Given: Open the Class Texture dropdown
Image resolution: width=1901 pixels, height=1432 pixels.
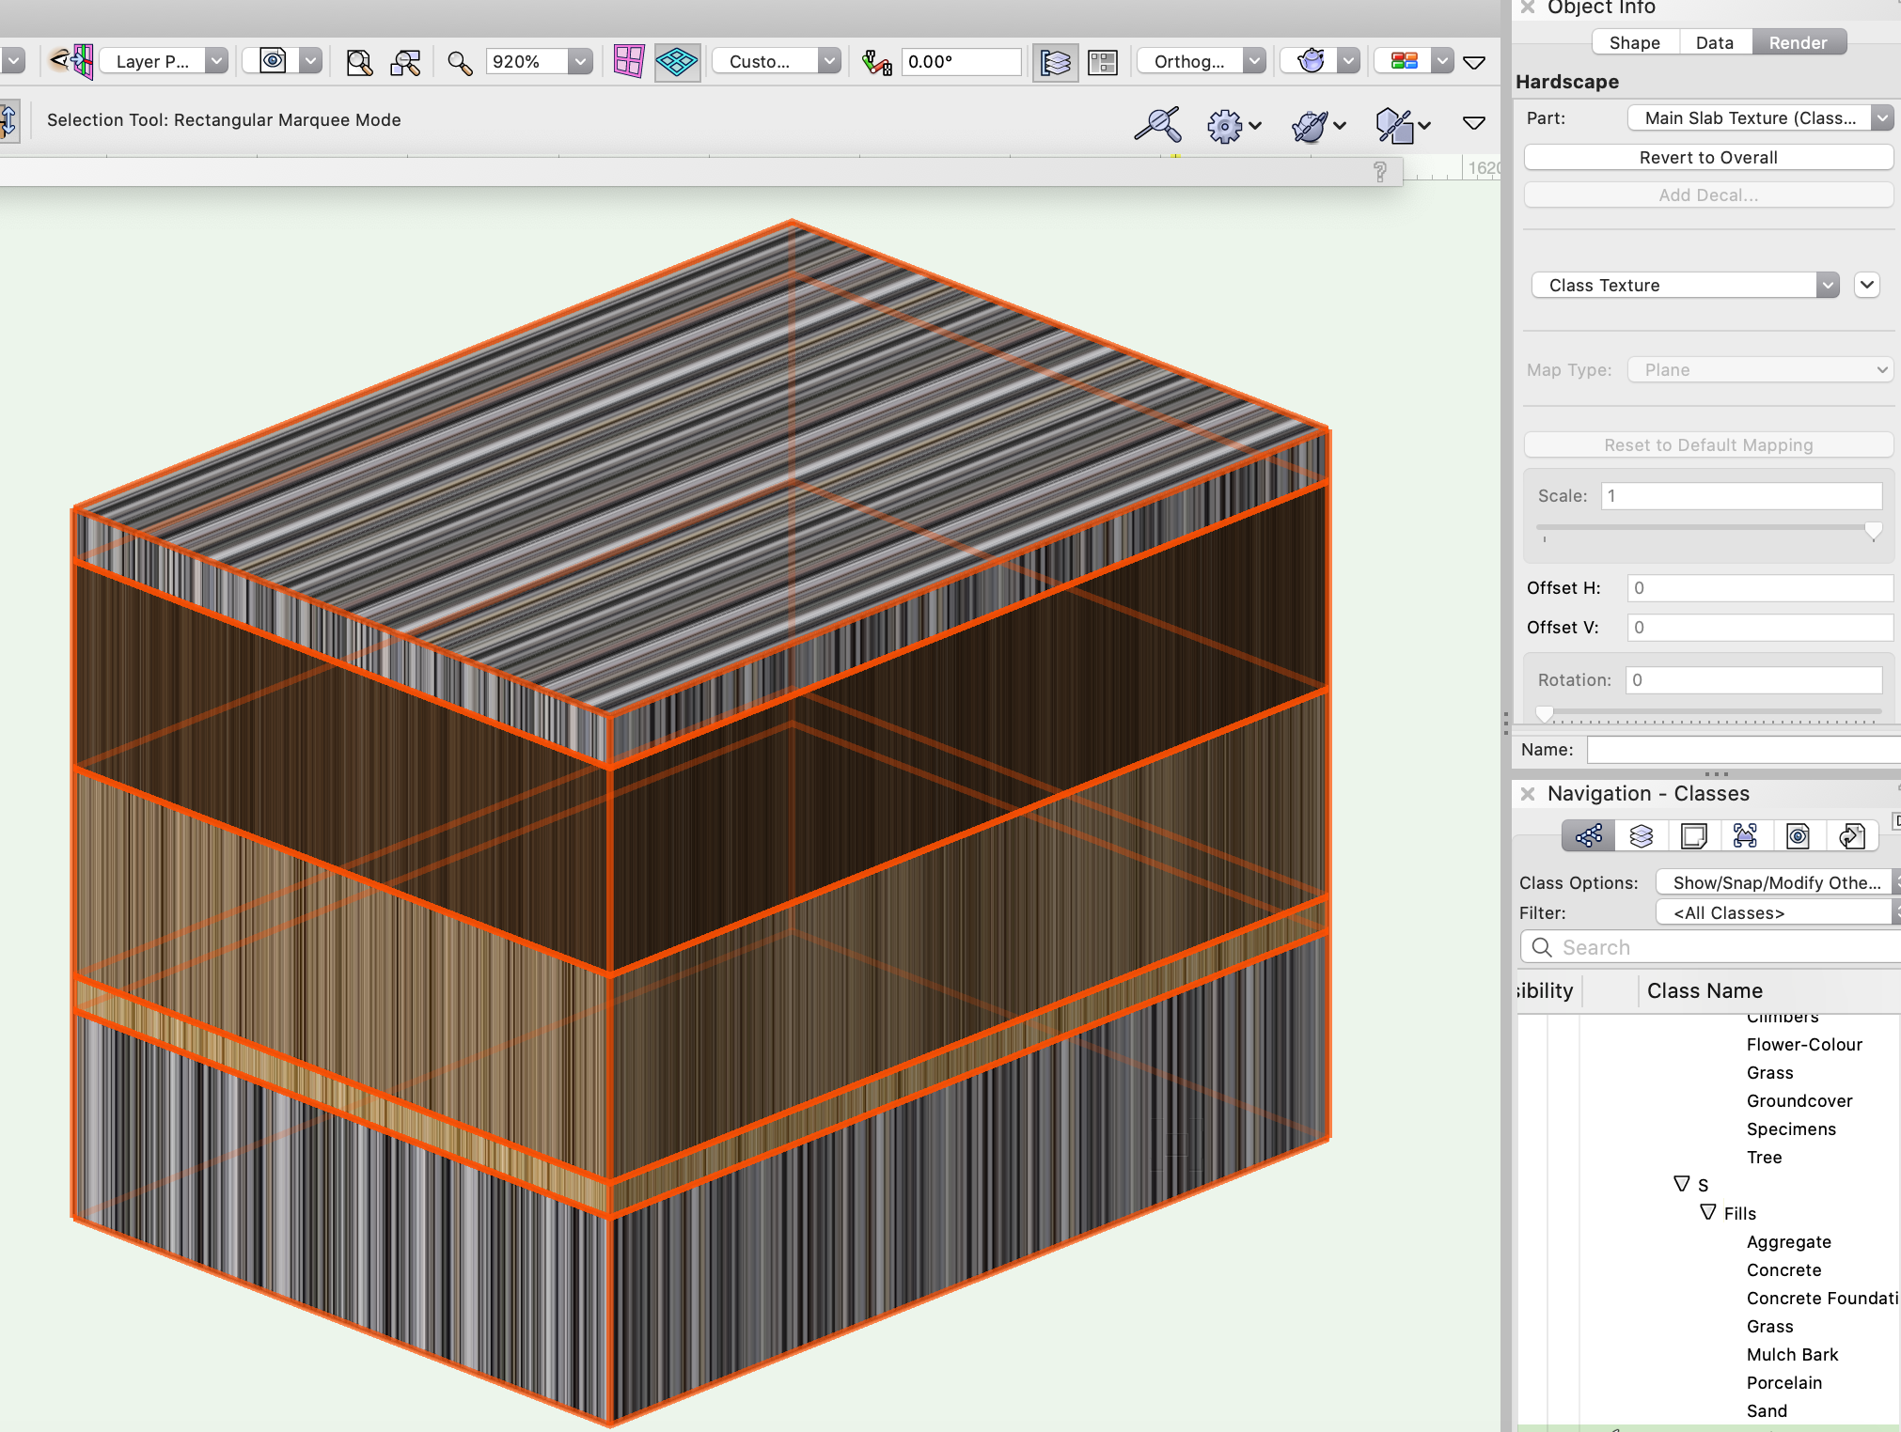Looking at the screenshot, I should coord(1684,285).
